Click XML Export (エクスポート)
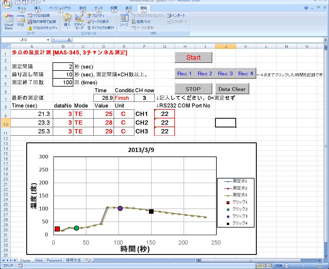 [x=177, y=22]
